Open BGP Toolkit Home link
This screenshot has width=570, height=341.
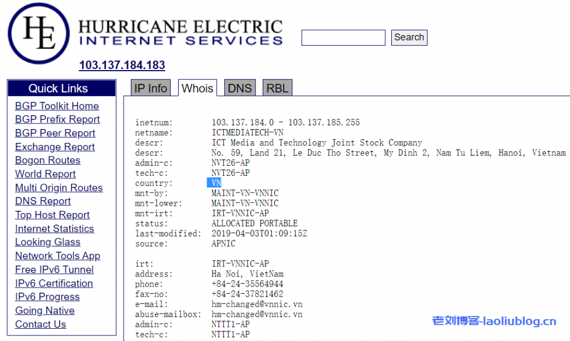[57, 106]
